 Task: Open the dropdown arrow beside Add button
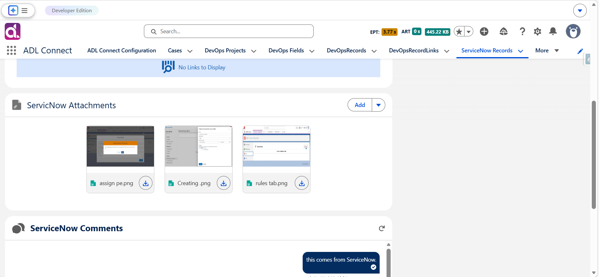[x=378, y=105]
